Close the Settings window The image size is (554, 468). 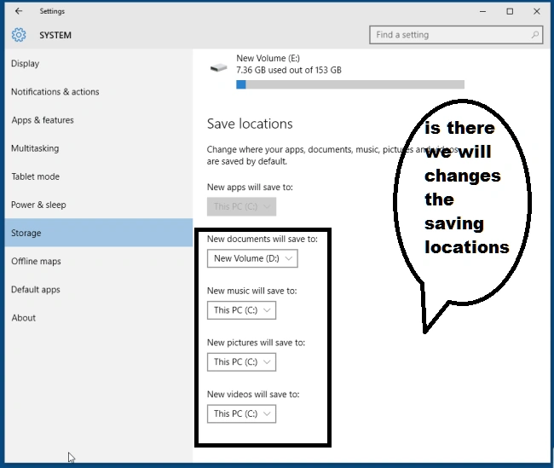pyautogui.click(x=537, y=11)
